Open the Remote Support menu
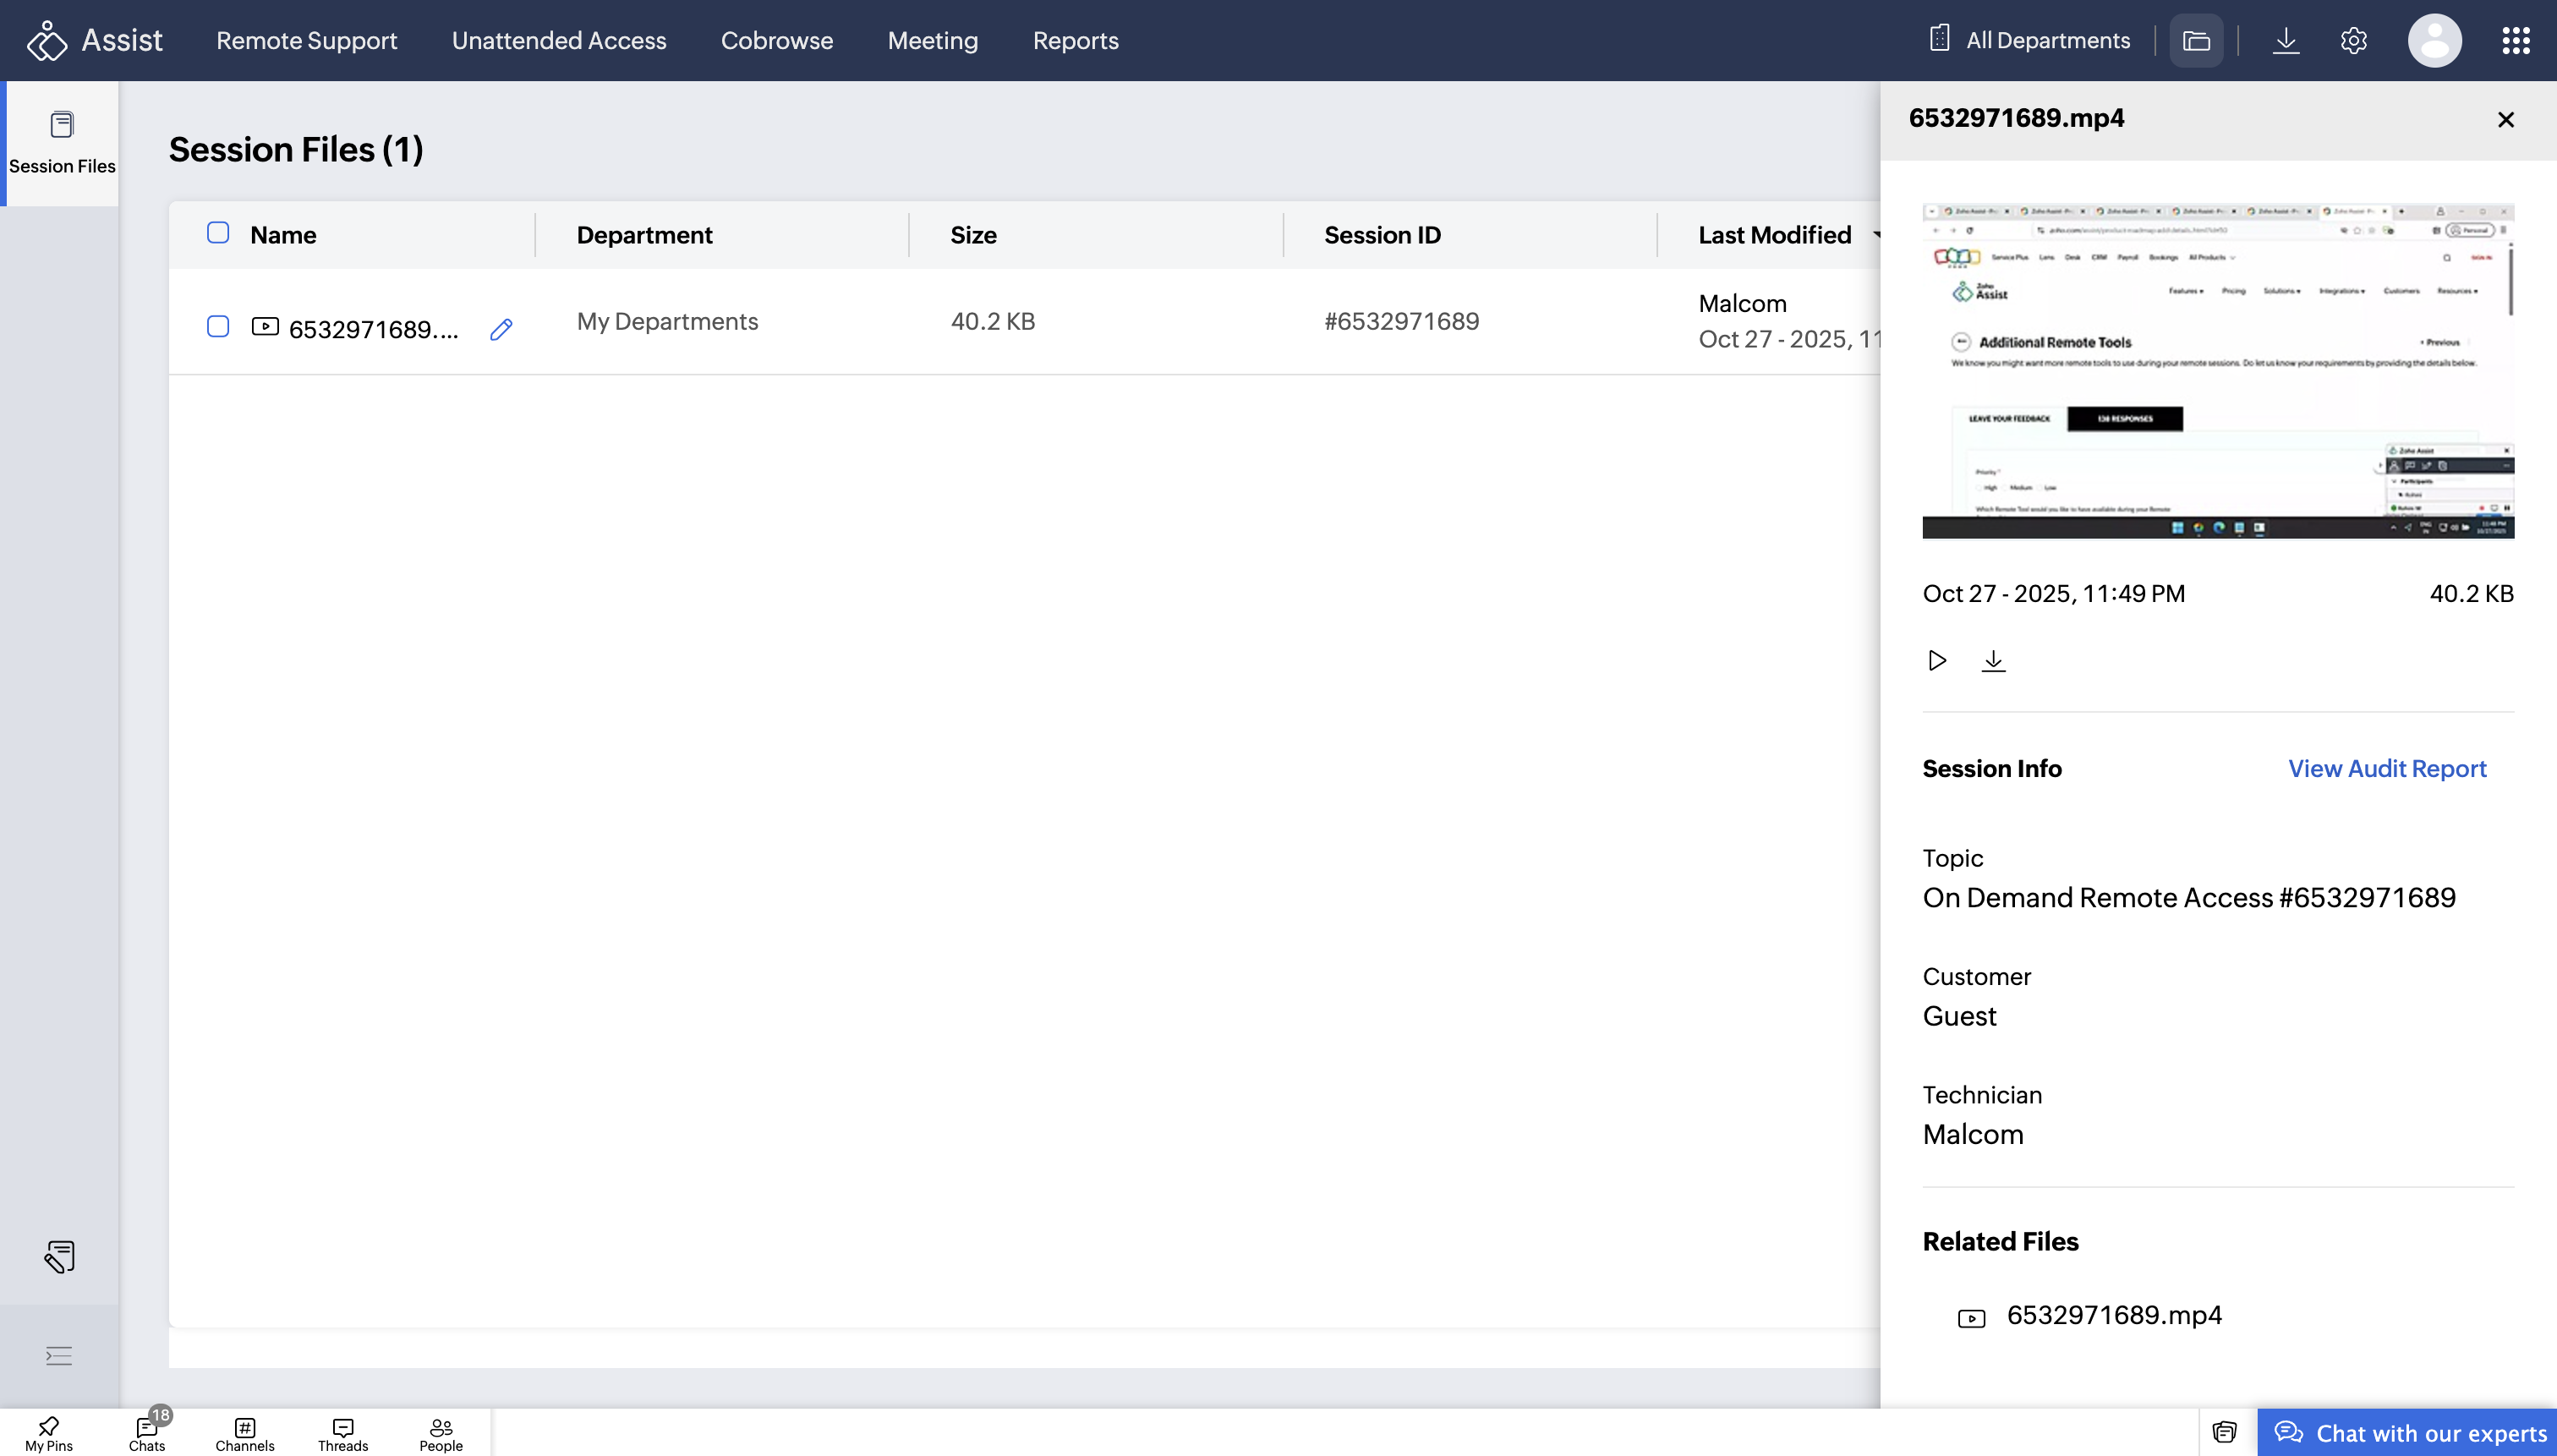Viewport: 2557px width, 1456px height. [x=307, y=41]
